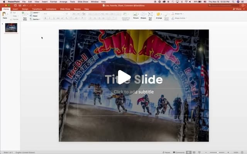Click the Shape Fill paint bucket
Image resolution: width=247 pixels, height=154 pixels.
coord(173,14)
